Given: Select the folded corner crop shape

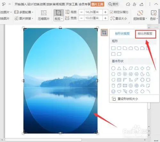Looking at the screenshot, I should [x=148, y=86].
